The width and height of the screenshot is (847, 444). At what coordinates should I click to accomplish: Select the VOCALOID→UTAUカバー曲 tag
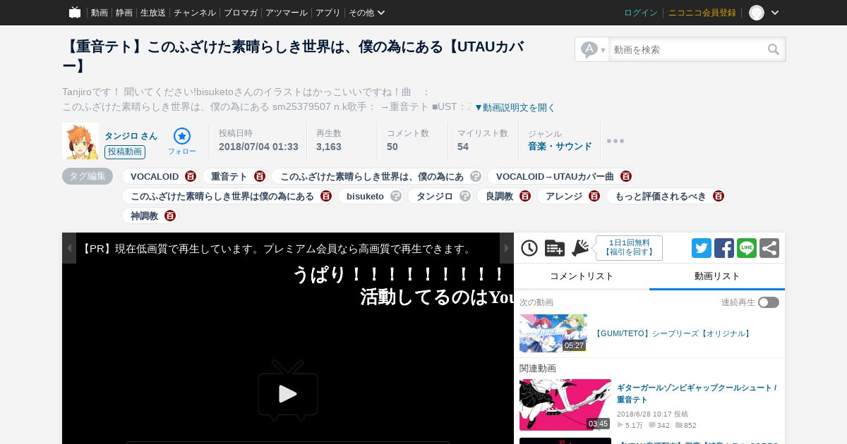pyautogui.click(x=555, y=176)
